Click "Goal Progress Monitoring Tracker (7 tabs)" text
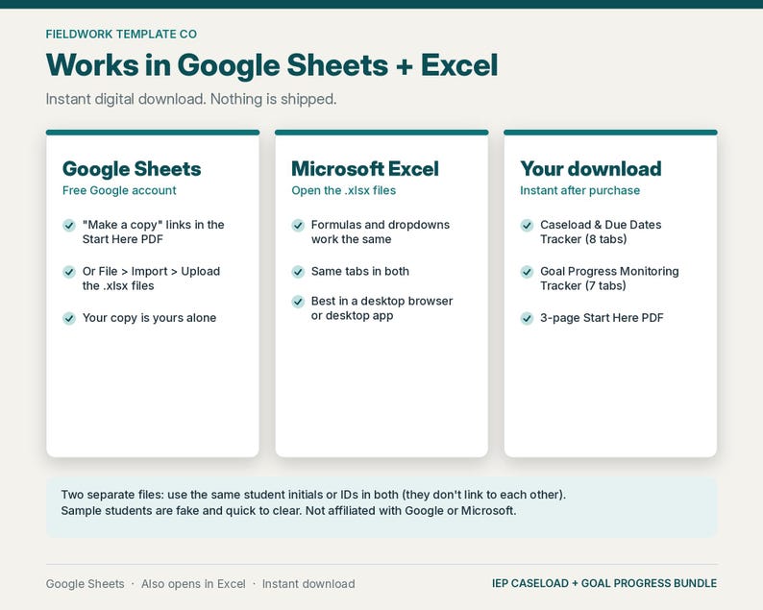The width and height of the screenshot is (763, 610). (x=609, y=279)
